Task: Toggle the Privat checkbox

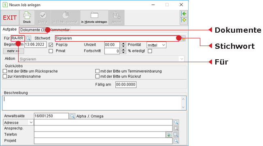Action: pyautogui.click(x=51, y=51)
